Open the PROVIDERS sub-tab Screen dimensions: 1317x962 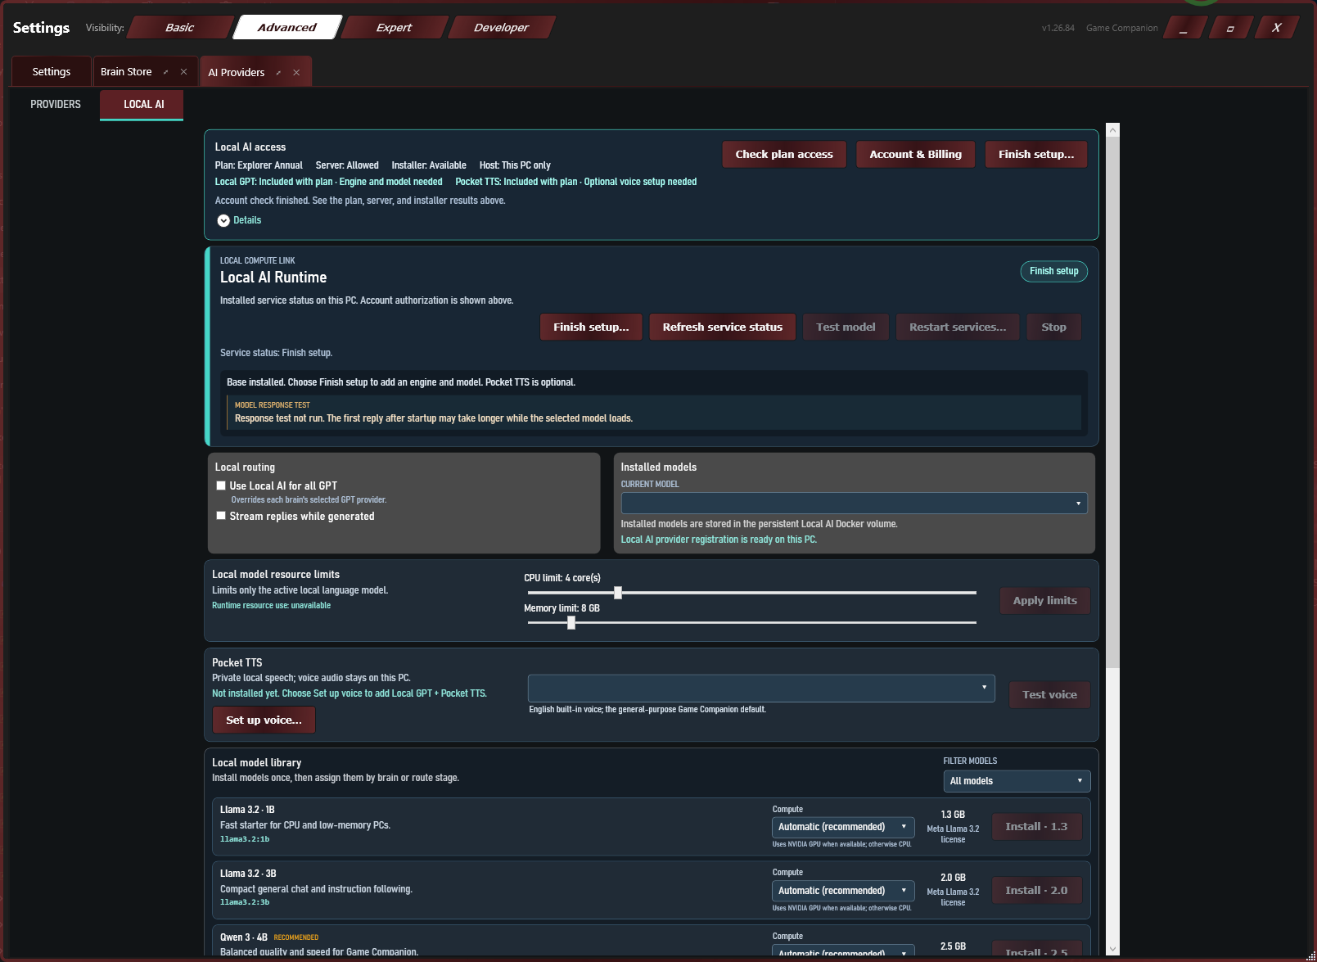click(56, 105)
